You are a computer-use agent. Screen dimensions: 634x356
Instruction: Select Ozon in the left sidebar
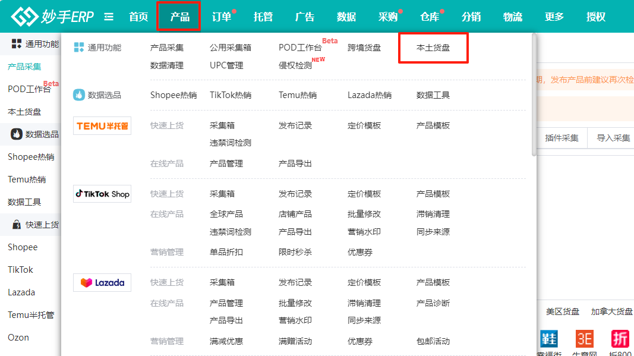click(x=18, y=338)
